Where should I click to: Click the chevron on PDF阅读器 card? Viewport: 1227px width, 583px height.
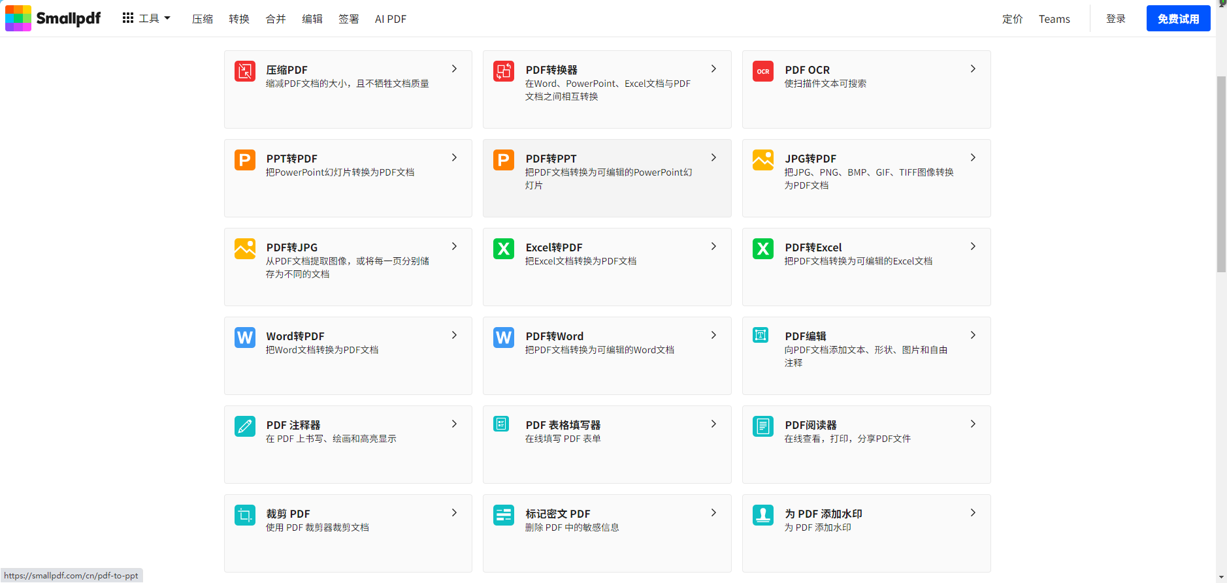coord(973,424)
